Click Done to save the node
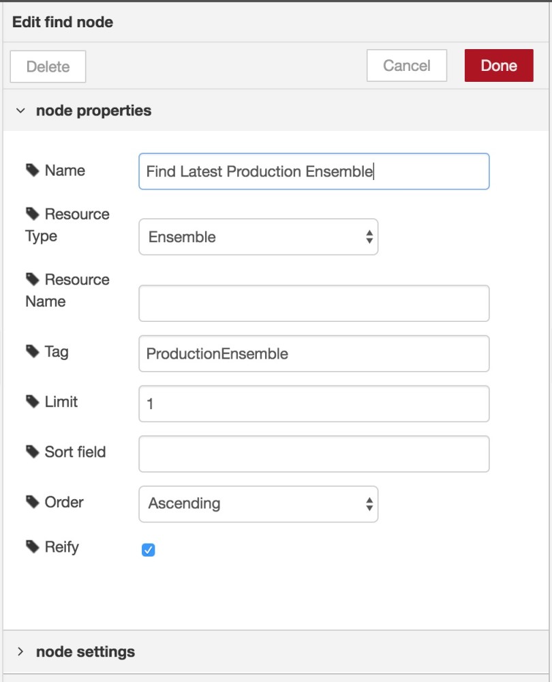This screenshot has width=552, height=682. pyautogui.click(x=499, y=65)
